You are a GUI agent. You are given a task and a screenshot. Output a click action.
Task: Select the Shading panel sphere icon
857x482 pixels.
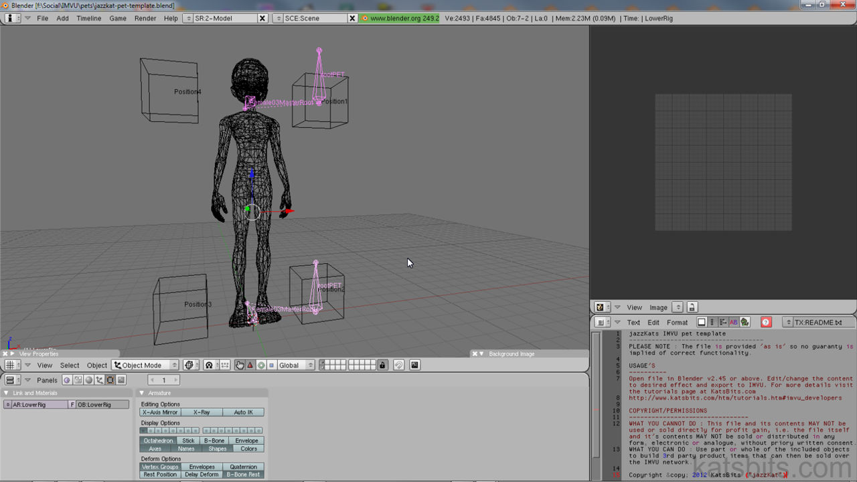(88, 380)
